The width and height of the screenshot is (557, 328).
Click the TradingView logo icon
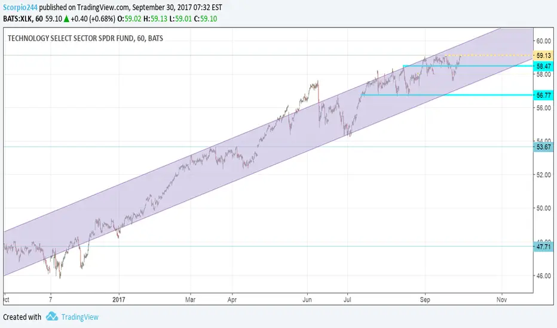tap(52, 316)
